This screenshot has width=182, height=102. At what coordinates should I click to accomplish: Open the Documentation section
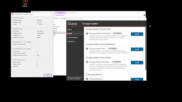coord(73,37)
